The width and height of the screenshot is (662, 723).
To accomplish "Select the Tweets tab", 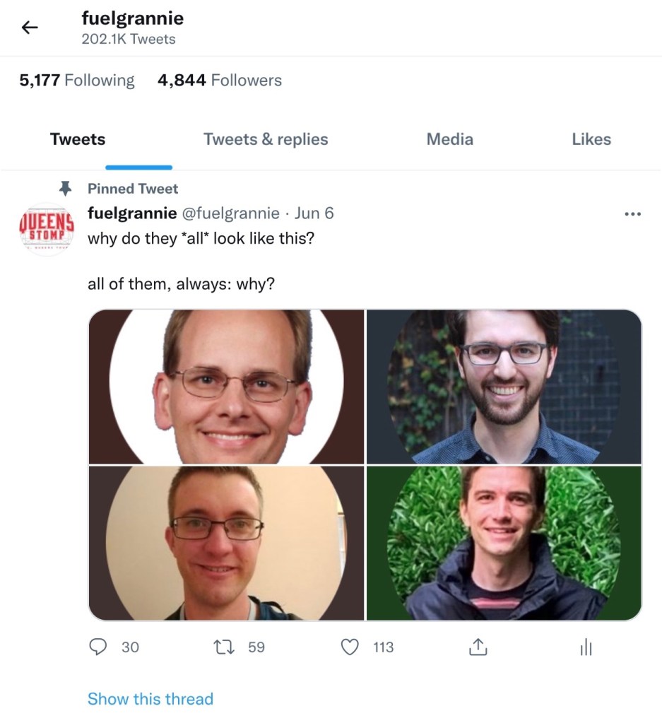I will pos(78,139).
